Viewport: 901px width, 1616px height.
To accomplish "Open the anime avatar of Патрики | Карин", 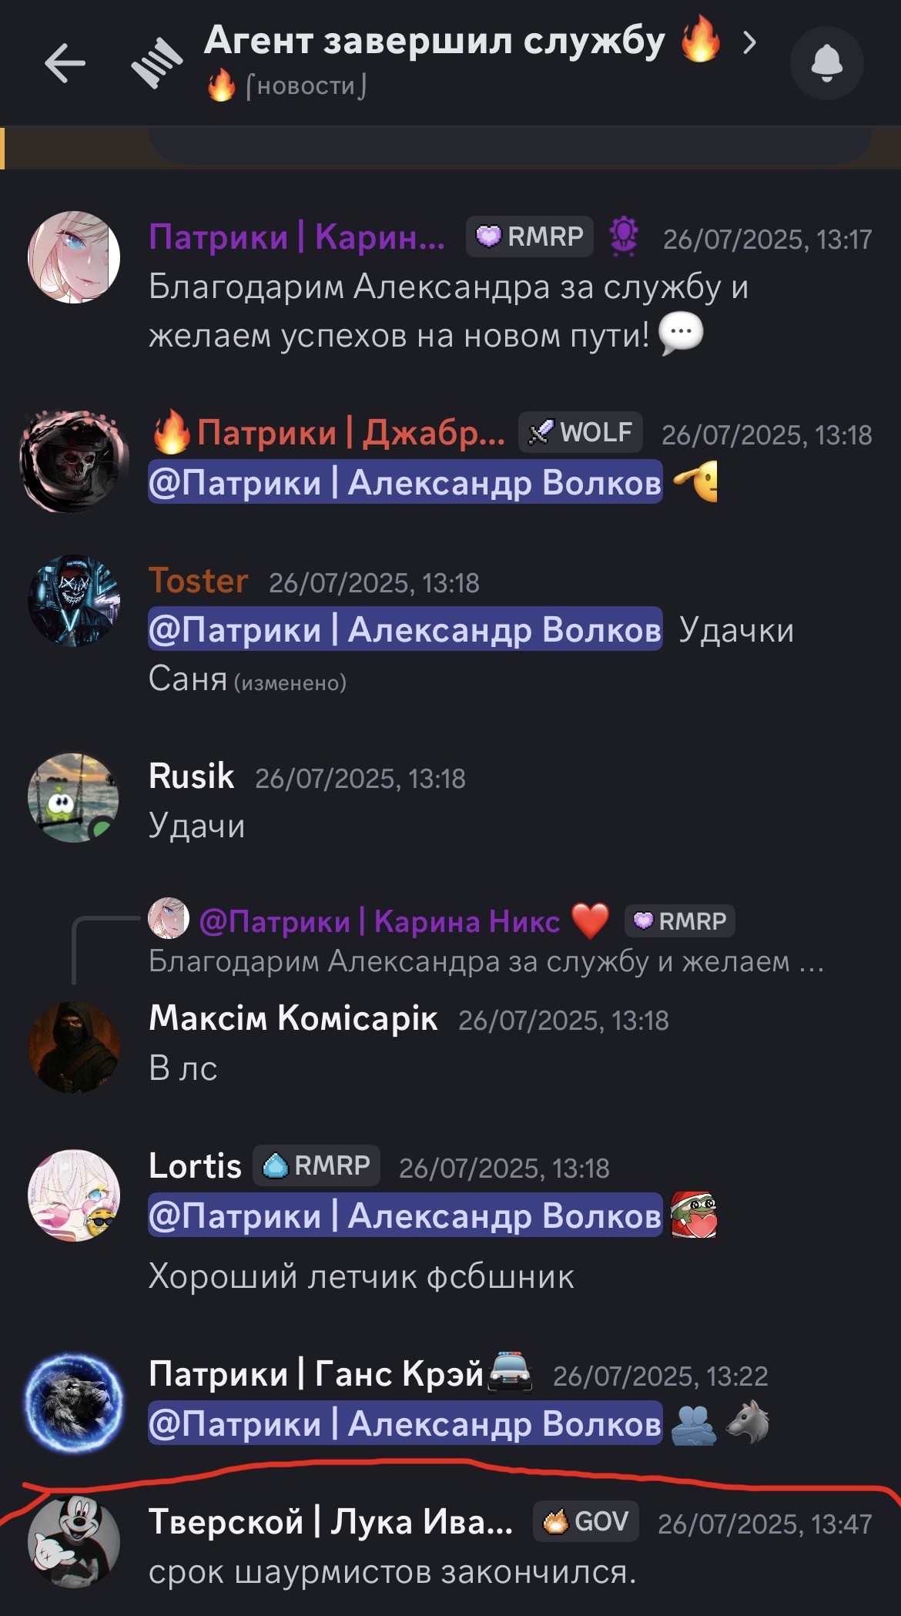I will [x=74, y=257].
